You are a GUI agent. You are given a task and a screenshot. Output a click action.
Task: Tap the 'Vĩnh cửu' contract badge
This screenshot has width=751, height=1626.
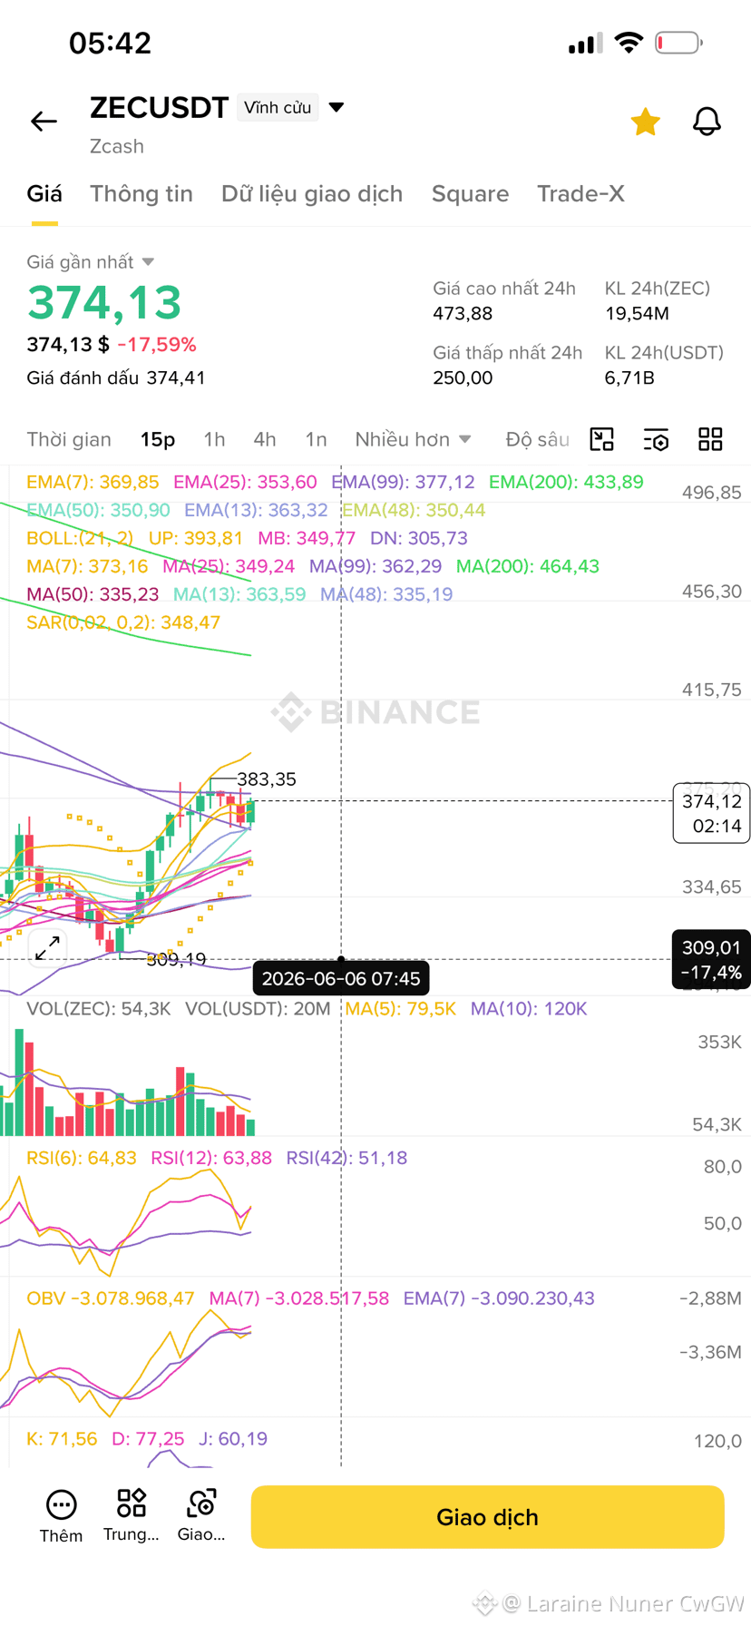coord(278,107)
